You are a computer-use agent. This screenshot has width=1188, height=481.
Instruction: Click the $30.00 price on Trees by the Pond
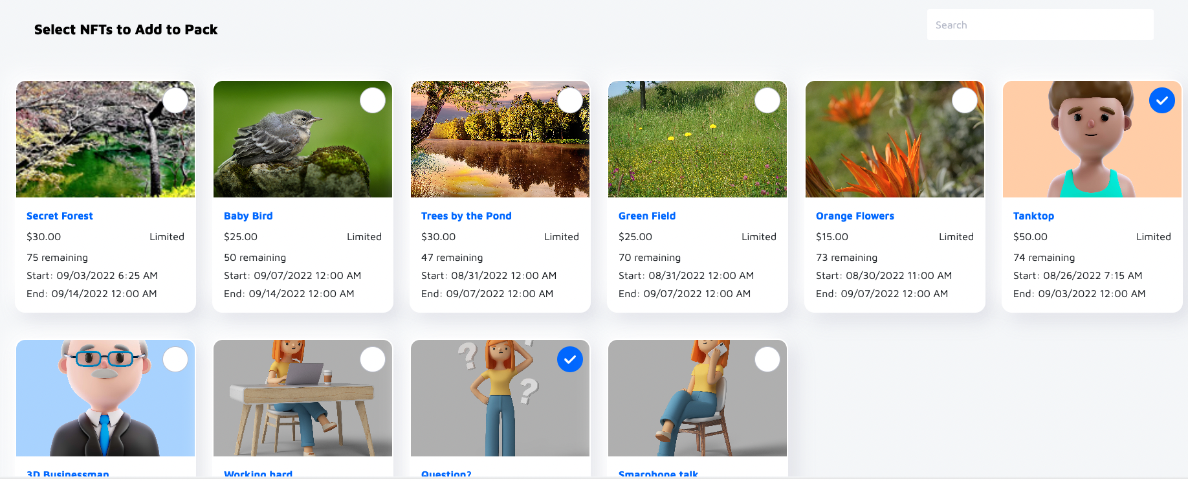(x=438, y=237)
